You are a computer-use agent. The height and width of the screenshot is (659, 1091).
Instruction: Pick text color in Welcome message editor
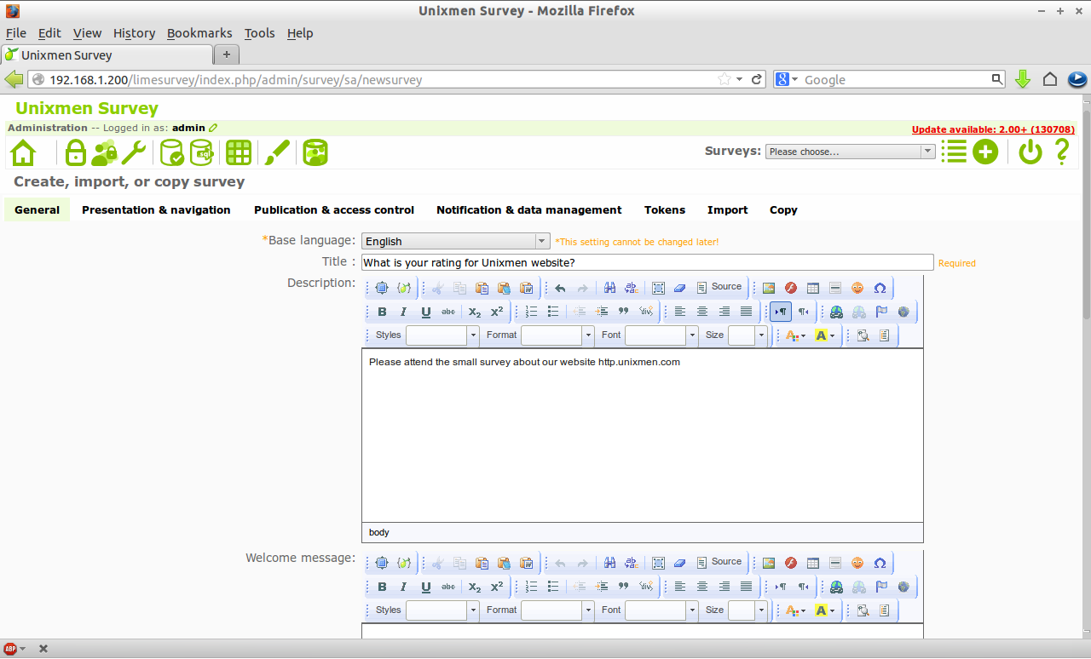tap(795, 610)
